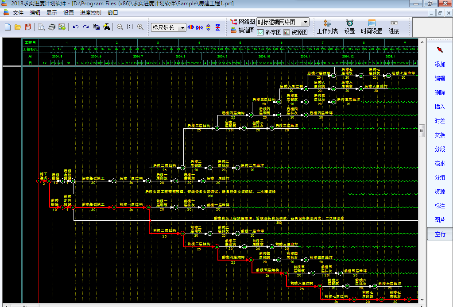The width and height of the screenshot is (453, 307).
Task: Click 资源 in the right panel
Action: (x=440, y=192)
